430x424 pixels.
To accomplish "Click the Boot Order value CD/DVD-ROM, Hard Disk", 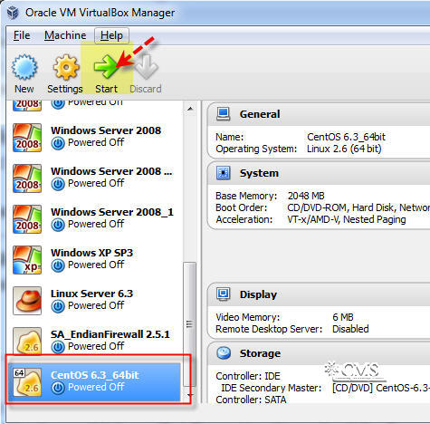I will point(358,207).
